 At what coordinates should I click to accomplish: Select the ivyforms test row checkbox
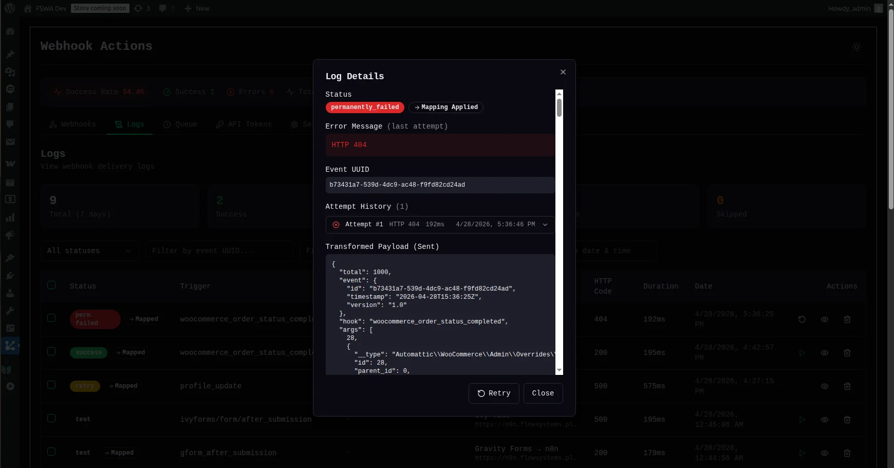click(x=51, y=418)
